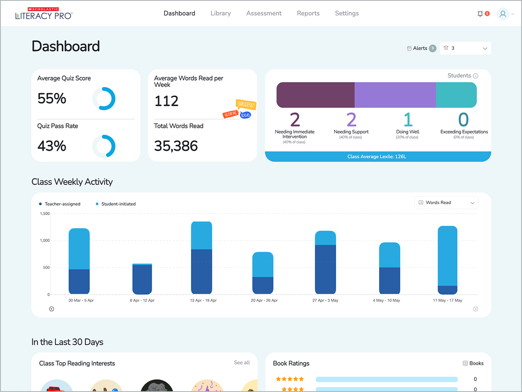Switch to the Library tab
Image resolution: width=522 pixels, height=392 pixels.
pyautogui.click(x=221, y=13)
